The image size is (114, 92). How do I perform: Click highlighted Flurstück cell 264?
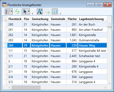[x=15, y=45]
